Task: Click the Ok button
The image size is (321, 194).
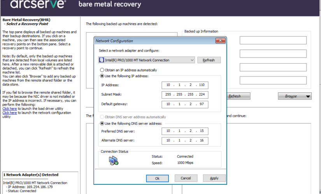Action: click(x=157, y=178)
